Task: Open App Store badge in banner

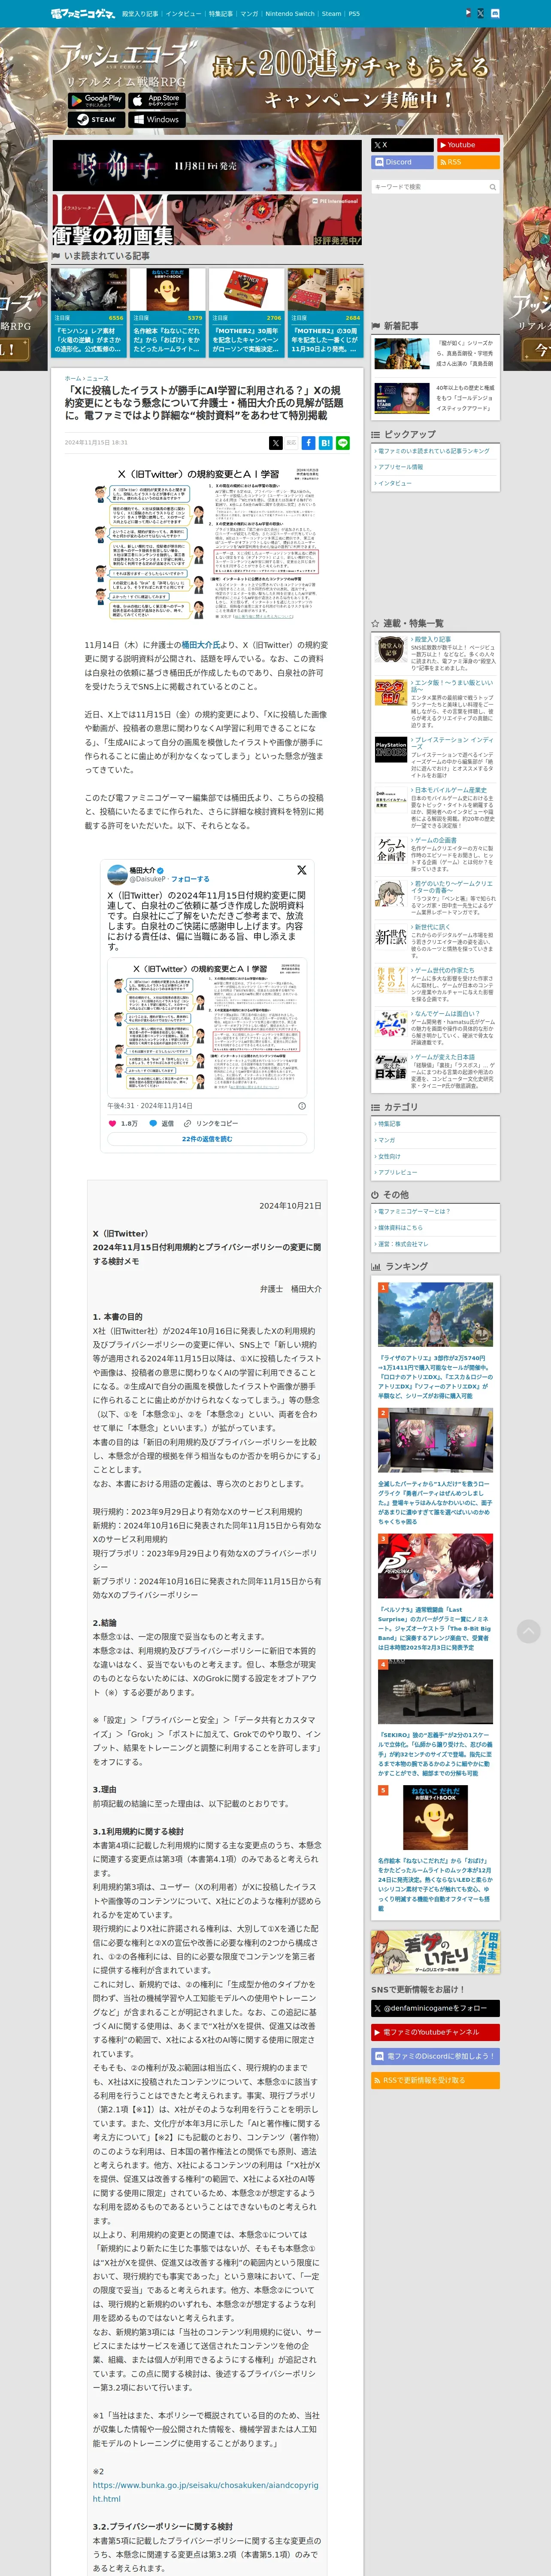Action: tap(156, 100)
